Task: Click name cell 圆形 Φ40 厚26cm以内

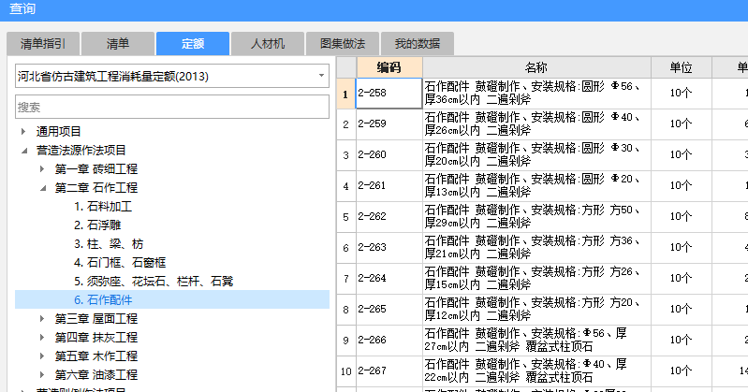Action: click(x=536, y=124)
